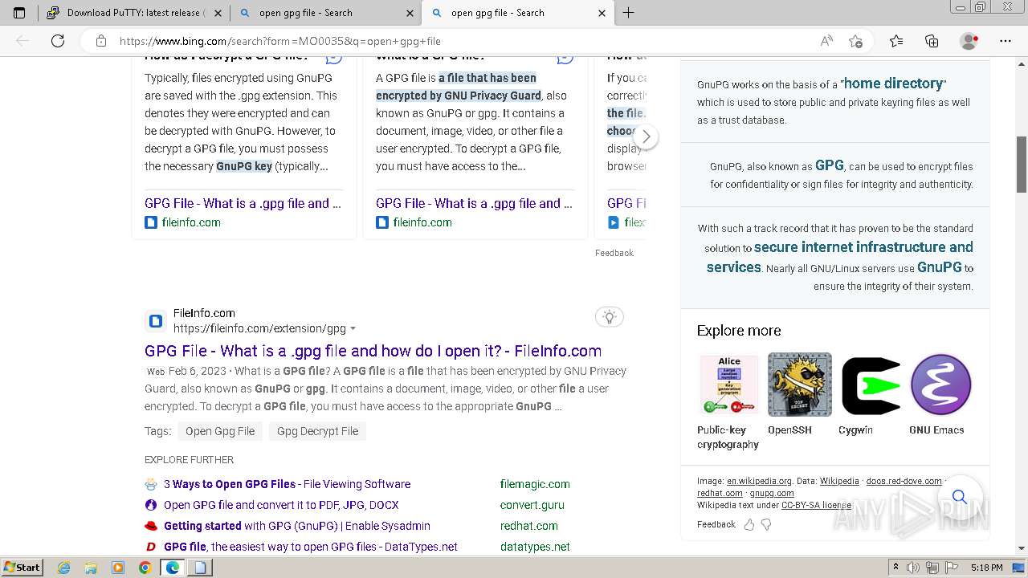The height and width of the screenshot is (578, 1028).
Task: Open 'GPG File - What is a .gpg file' result
Action: pos(373,351)
